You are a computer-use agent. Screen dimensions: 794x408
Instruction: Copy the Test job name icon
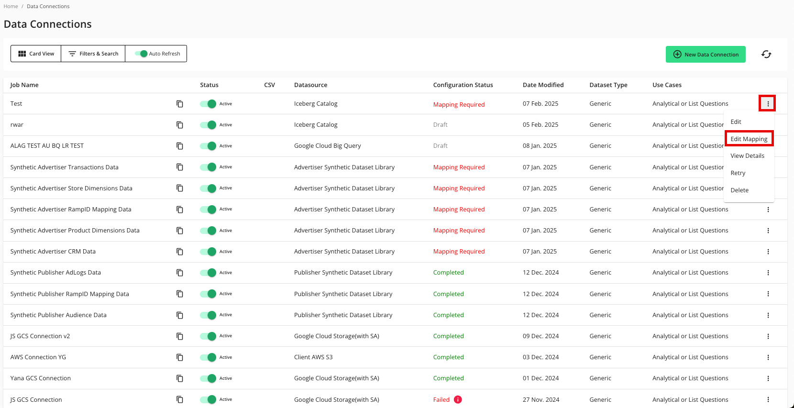180,104
